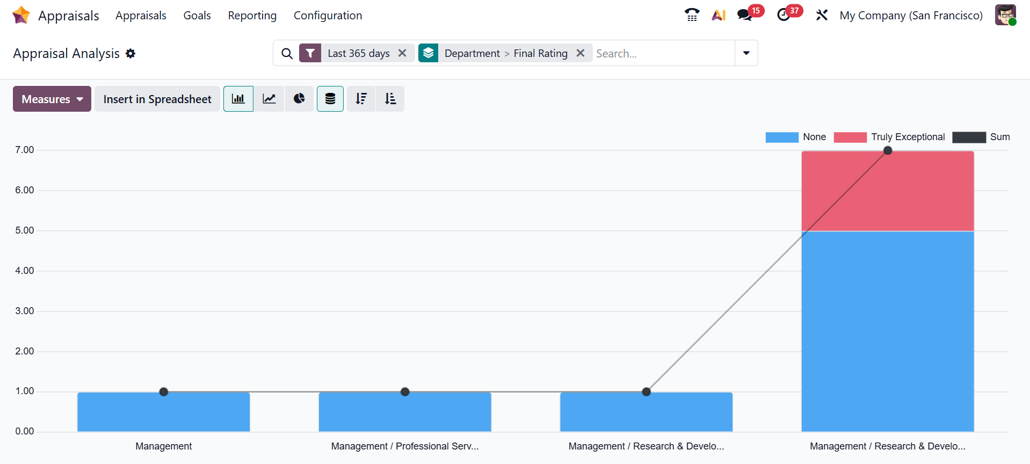Open the VoIP phone dialer icon
The width and height of the screenshot is (1030, 464).
click(x=692, y=15)
